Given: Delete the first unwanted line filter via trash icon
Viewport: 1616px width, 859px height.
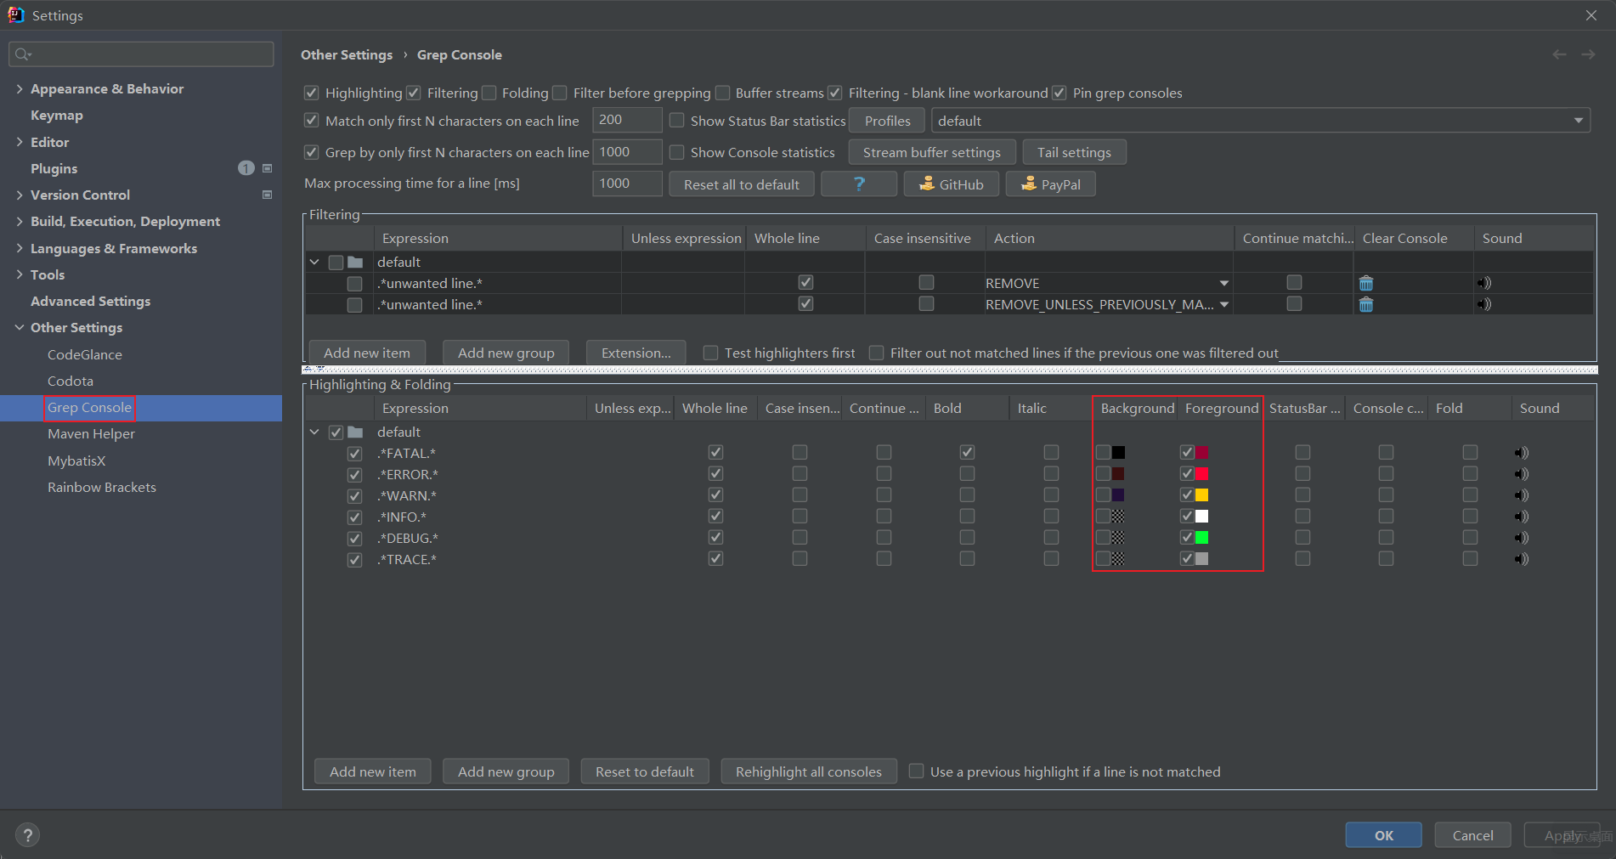Looking at the screenshot, I should [1366, 283].
